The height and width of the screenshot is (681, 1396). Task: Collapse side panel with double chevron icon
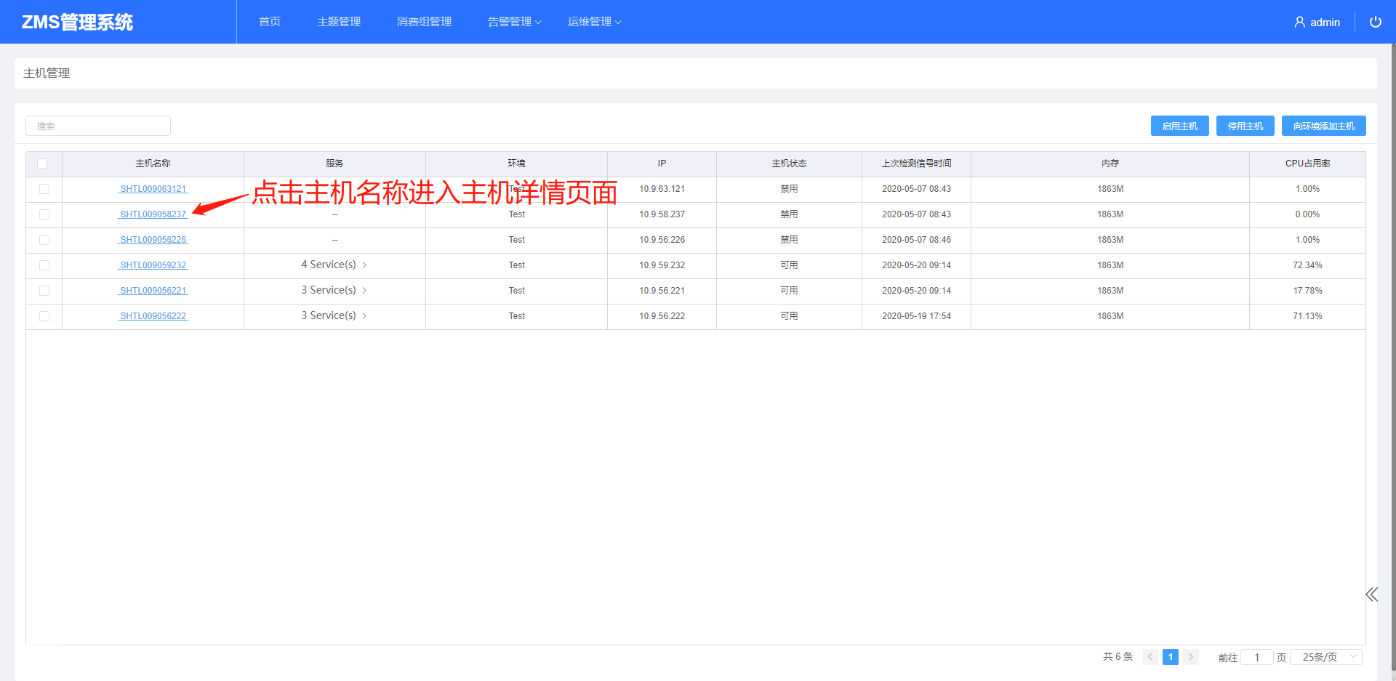(1371, 595)
